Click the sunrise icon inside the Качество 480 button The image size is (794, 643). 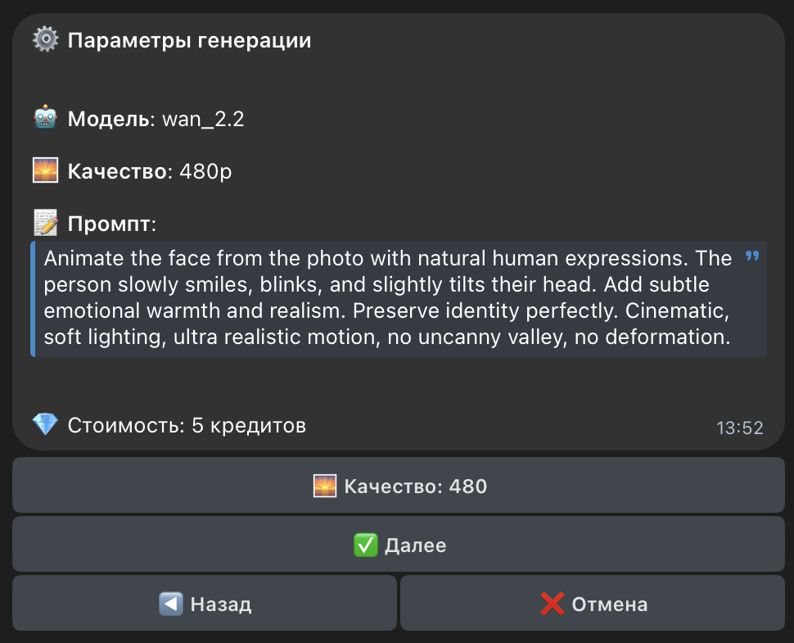tap(326, 485)
